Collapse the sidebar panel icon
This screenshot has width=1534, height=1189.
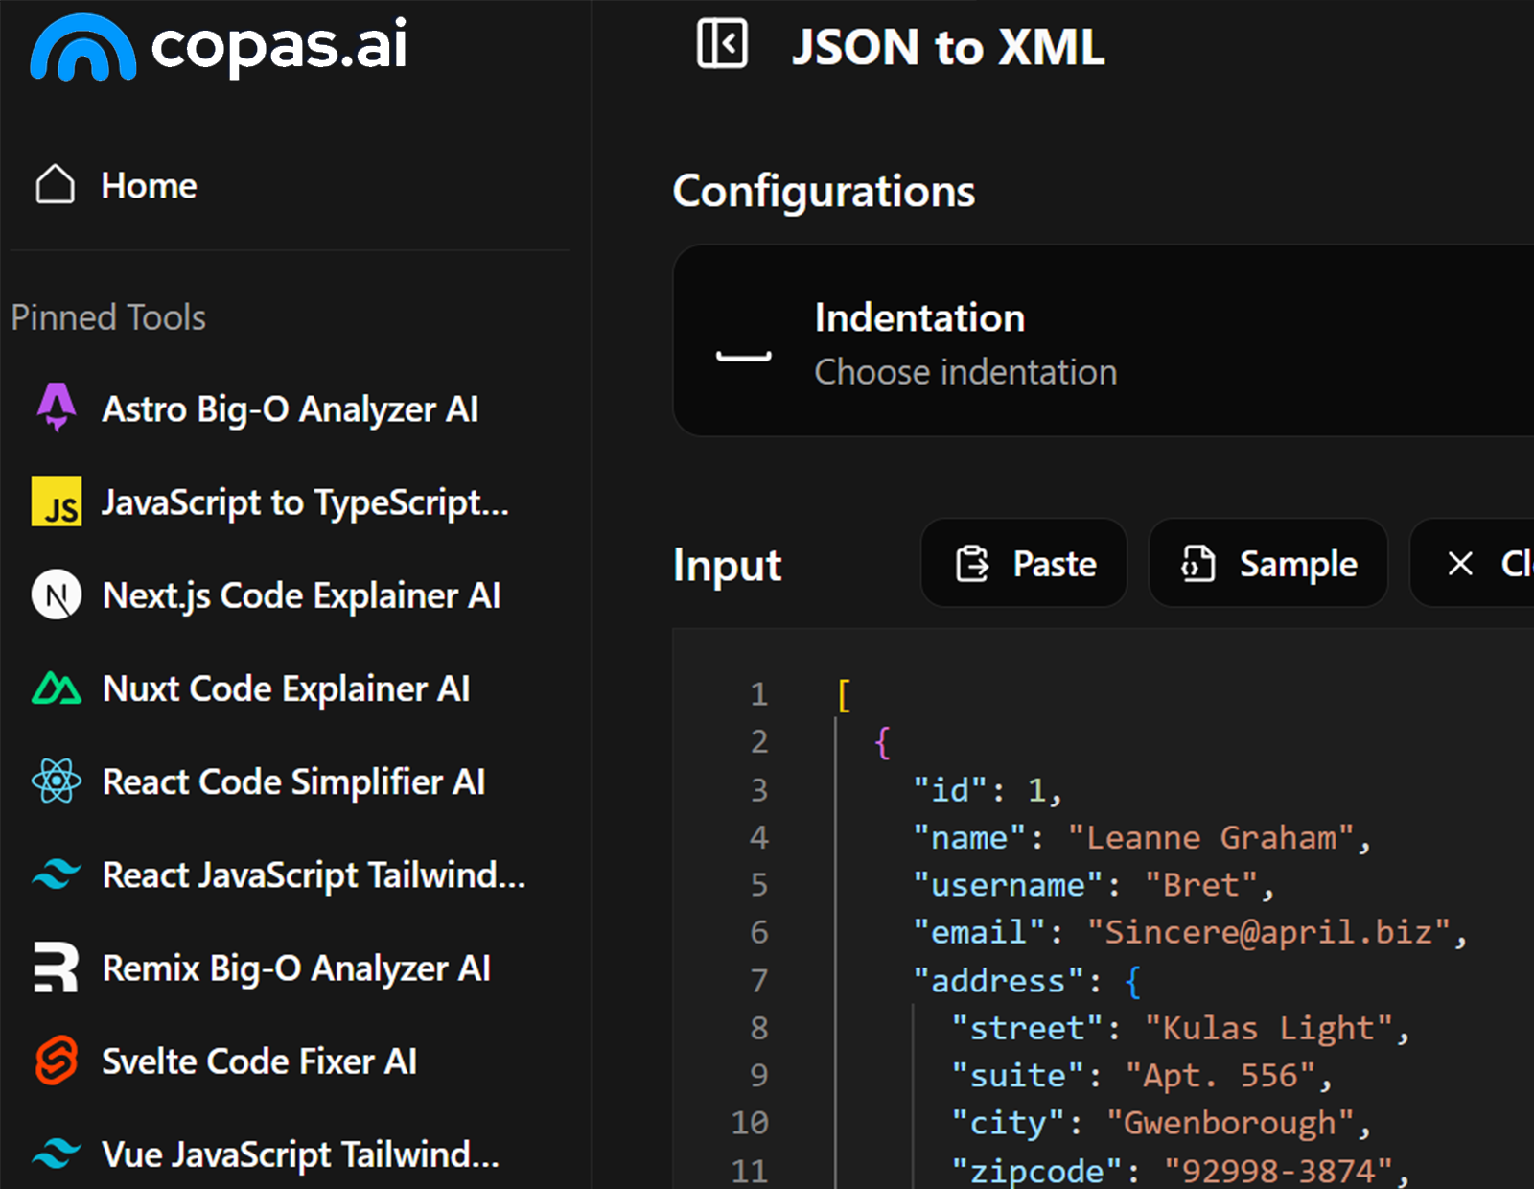click(x=722, y=44)
